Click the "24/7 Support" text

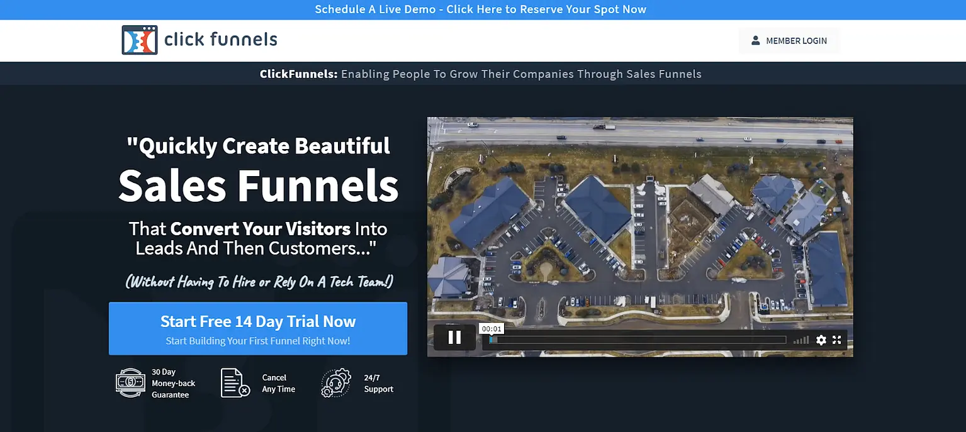tap(379, 383)
